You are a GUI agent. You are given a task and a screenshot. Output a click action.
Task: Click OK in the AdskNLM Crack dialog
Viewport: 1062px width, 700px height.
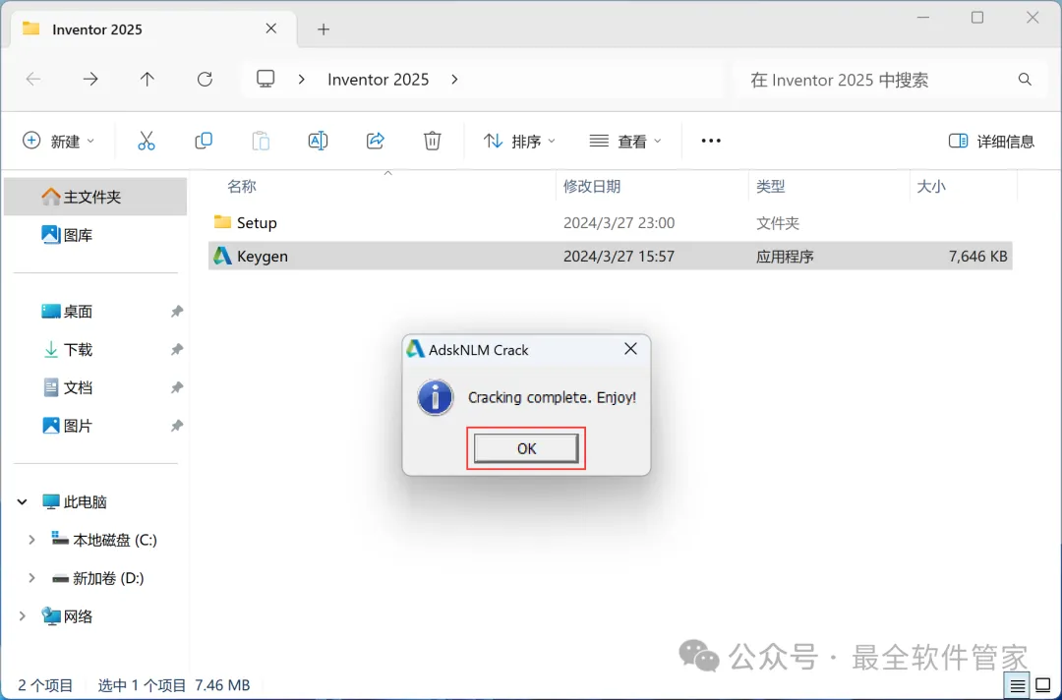[526, 448]
